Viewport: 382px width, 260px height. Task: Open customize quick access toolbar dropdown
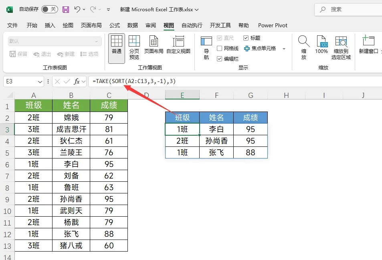click(x=108, y=10)
